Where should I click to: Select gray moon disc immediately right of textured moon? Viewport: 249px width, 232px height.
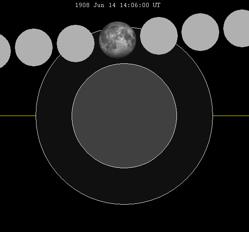159,36
